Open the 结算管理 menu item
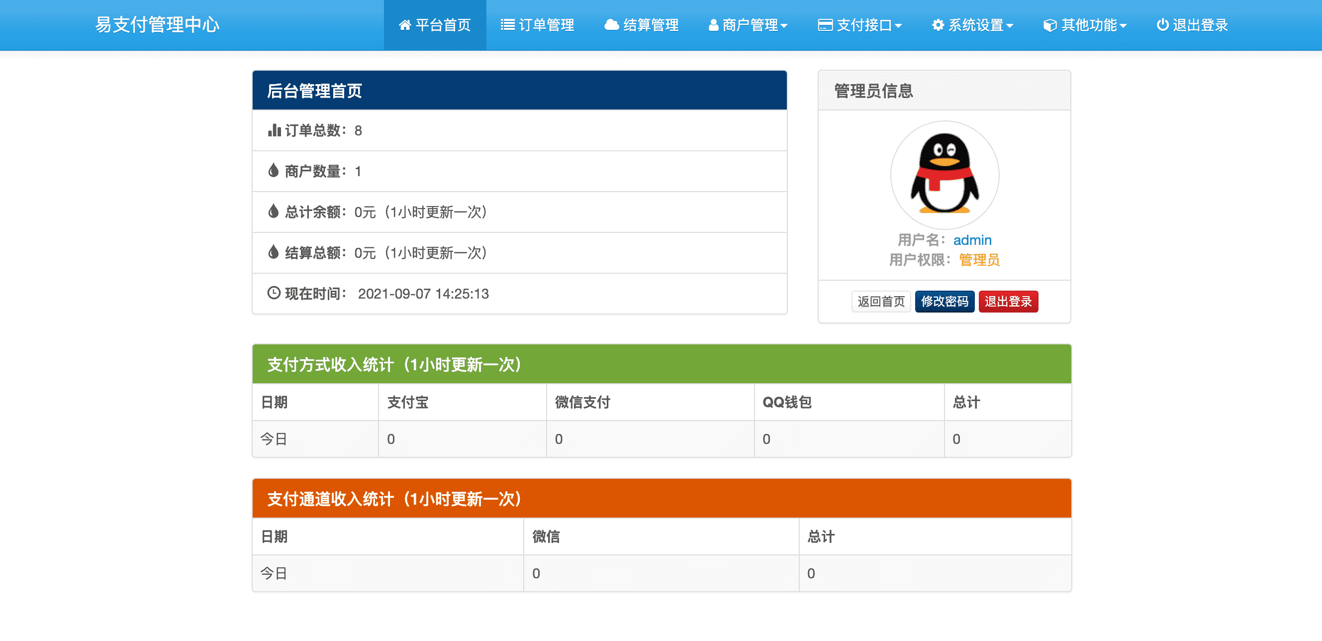 point(641,25)
